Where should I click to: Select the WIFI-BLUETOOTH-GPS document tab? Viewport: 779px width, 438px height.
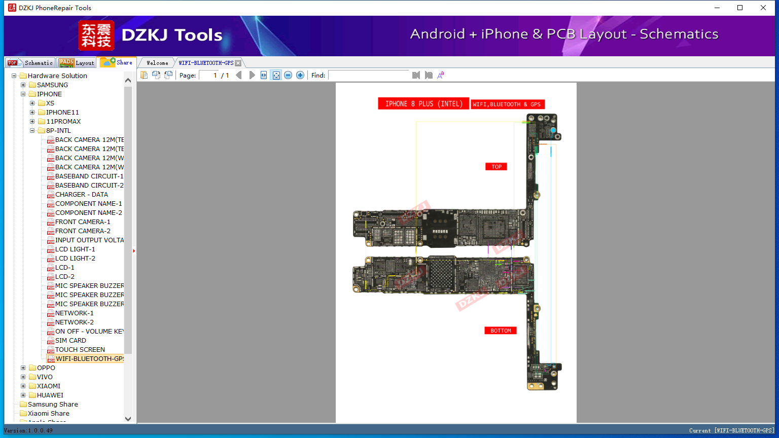(206, 63)
